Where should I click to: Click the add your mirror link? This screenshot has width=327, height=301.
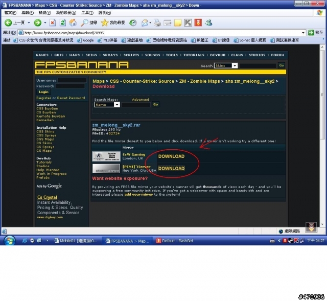point(138,194)
